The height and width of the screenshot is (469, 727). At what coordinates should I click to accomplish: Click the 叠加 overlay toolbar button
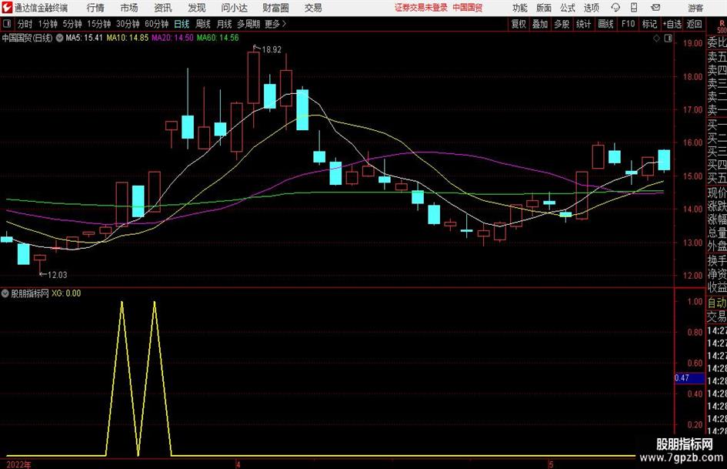coord(540,24)
